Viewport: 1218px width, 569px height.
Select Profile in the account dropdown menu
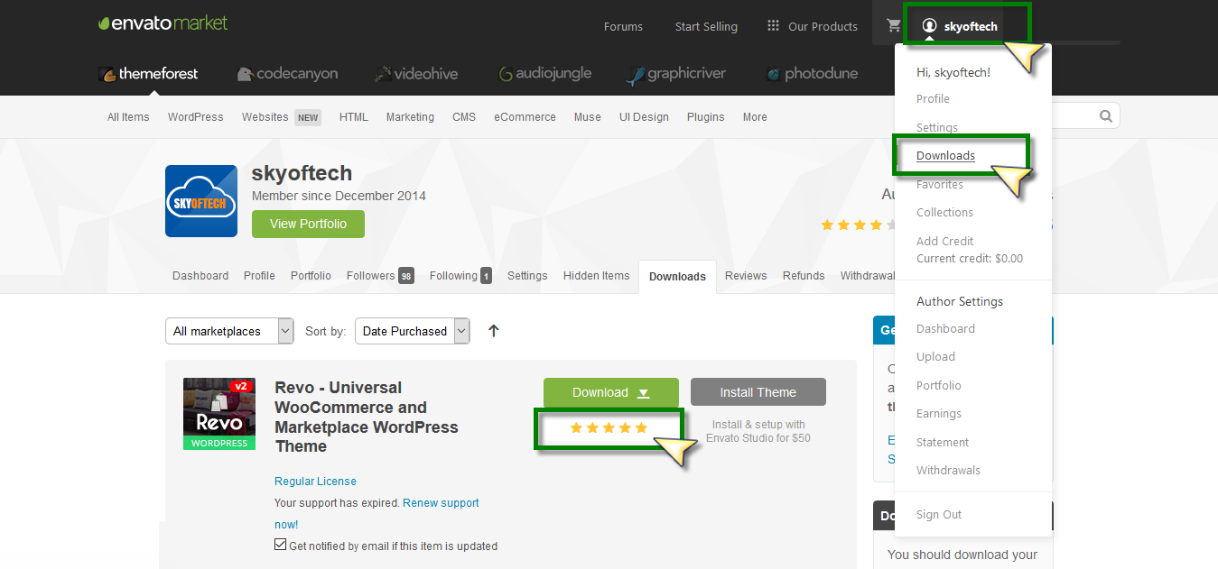[x=933, y=99]
